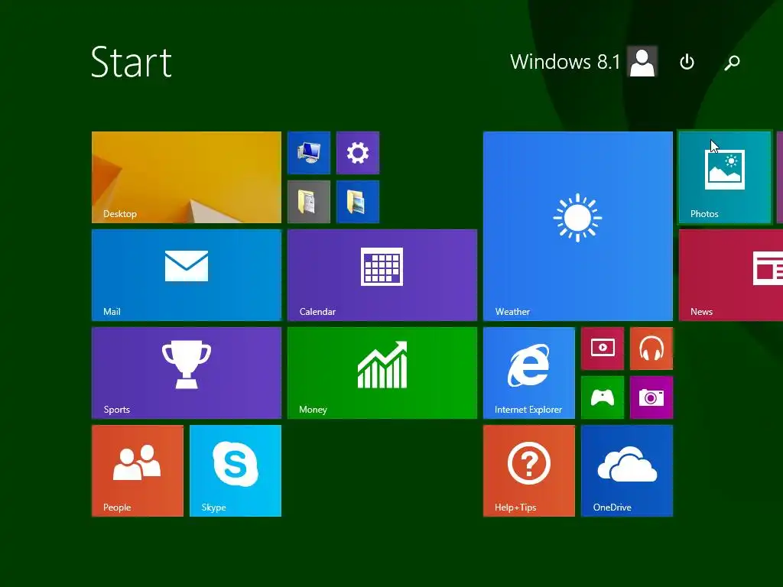The height and width of the screenshot is (587, 783).
Task: Click the Start heading text
Action: tap(132, 62)
